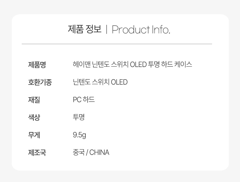Screen dimensions: 240x182
Task: Select the '무게' row label
Action: [34, 135]
